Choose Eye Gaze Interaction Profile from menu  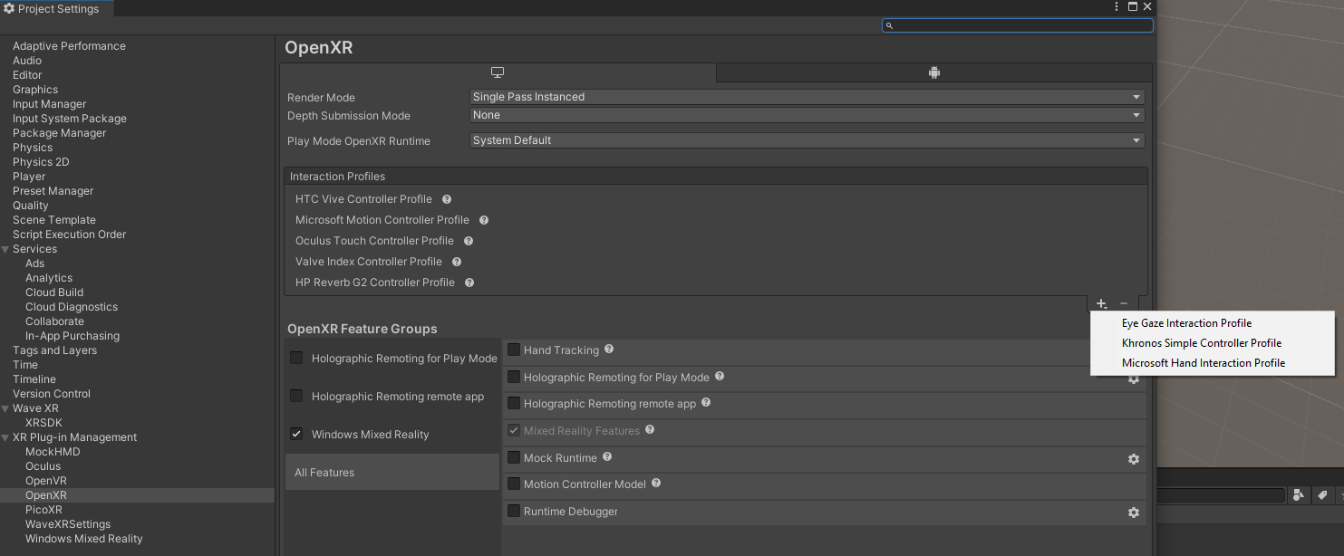pyautogui.click(x=1186, y=323)
